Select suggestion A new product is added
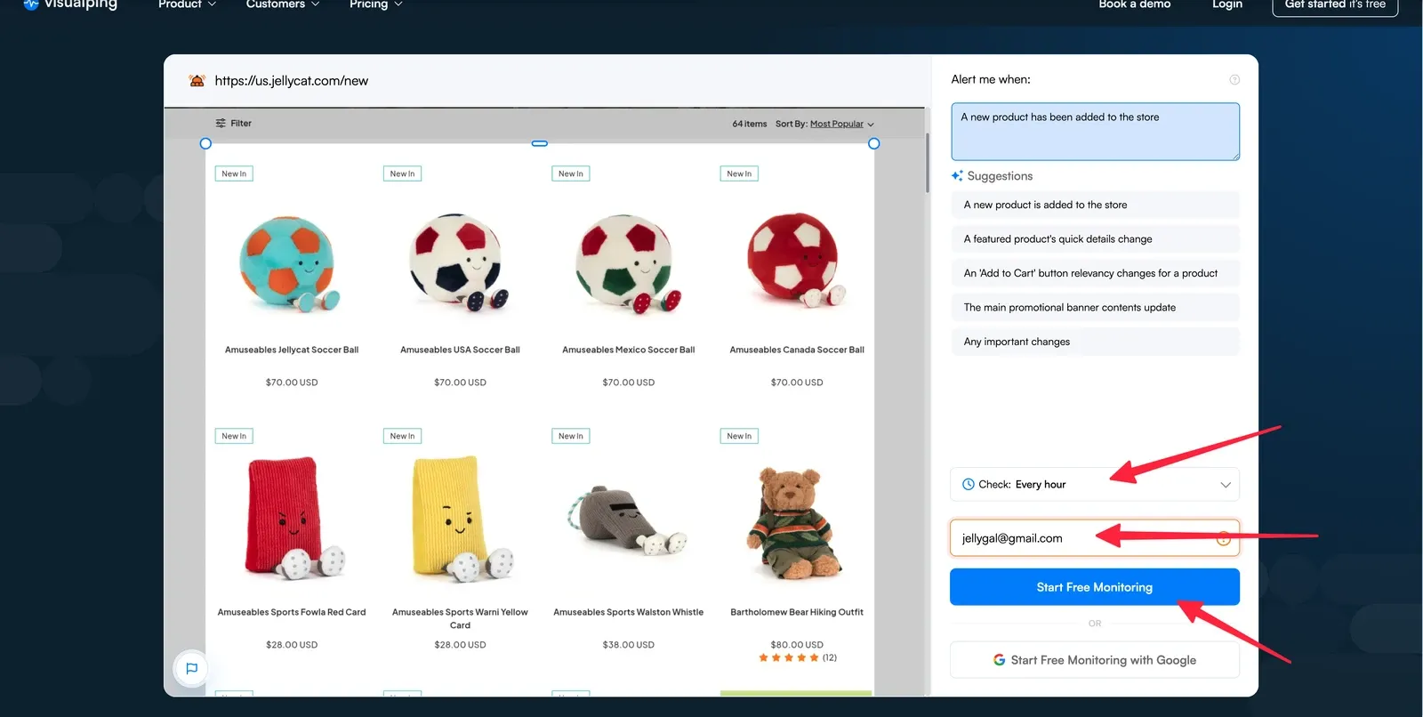Viewport: 1423px width, 717px height. pos(1095,205)
